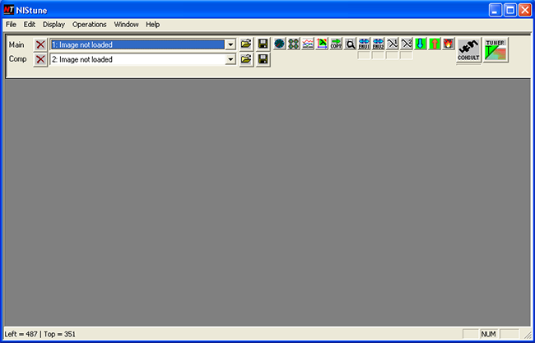Viewport: 535px width, 343px height.
Task: Click the NUM status bar indicator
Action: (488, 334)
